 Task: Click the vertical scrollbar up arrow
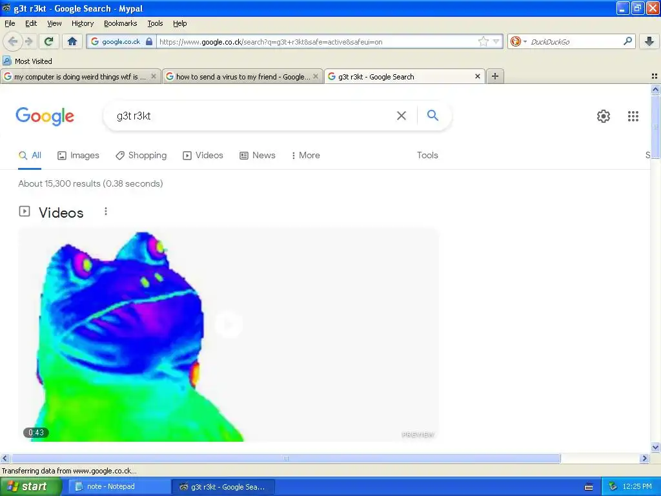pyautogui.click(x=655, y=89)
